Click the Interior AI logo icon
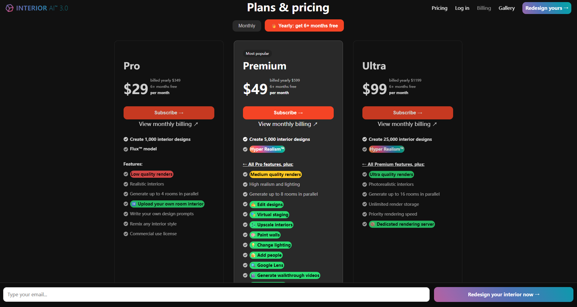577x307 pixels. tap(10, 8)
